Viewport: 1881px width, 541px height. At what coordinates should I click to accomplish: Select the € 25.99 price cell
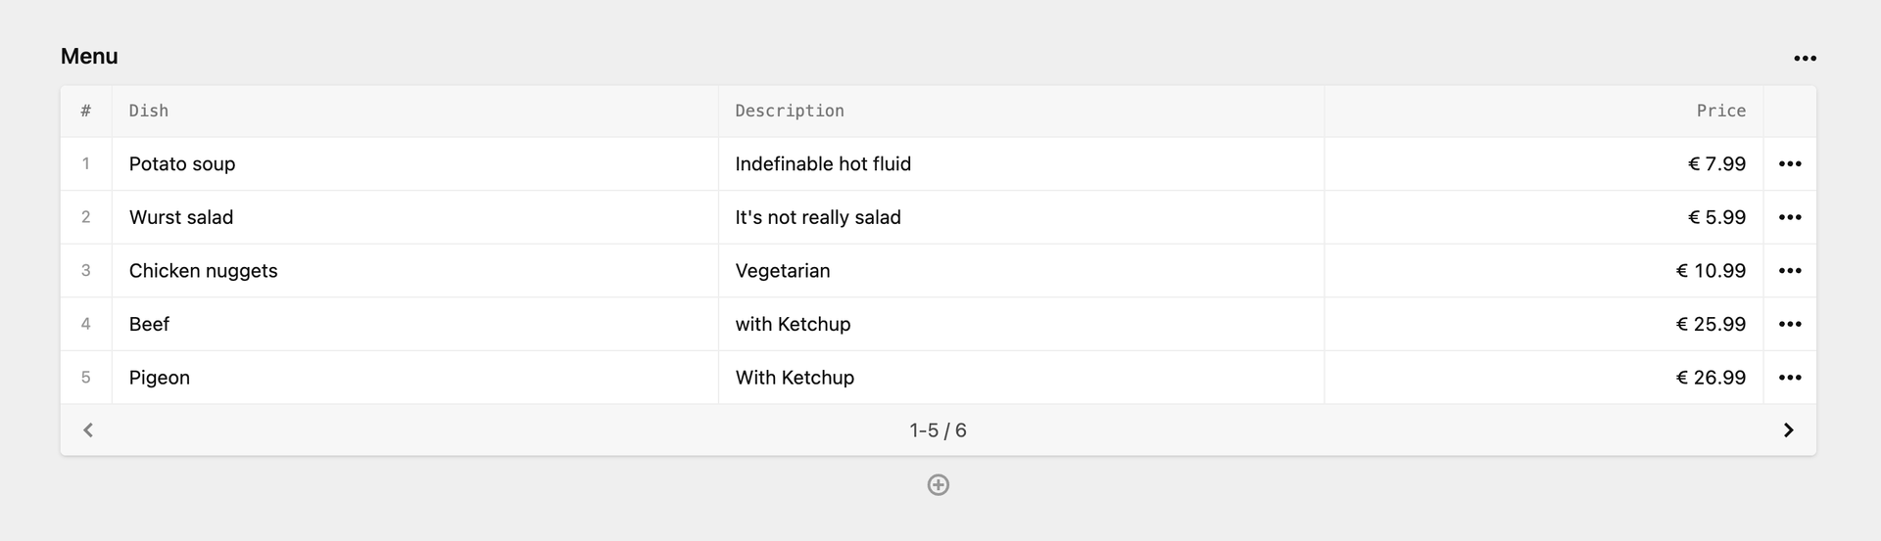click(x=1544, y=324)
